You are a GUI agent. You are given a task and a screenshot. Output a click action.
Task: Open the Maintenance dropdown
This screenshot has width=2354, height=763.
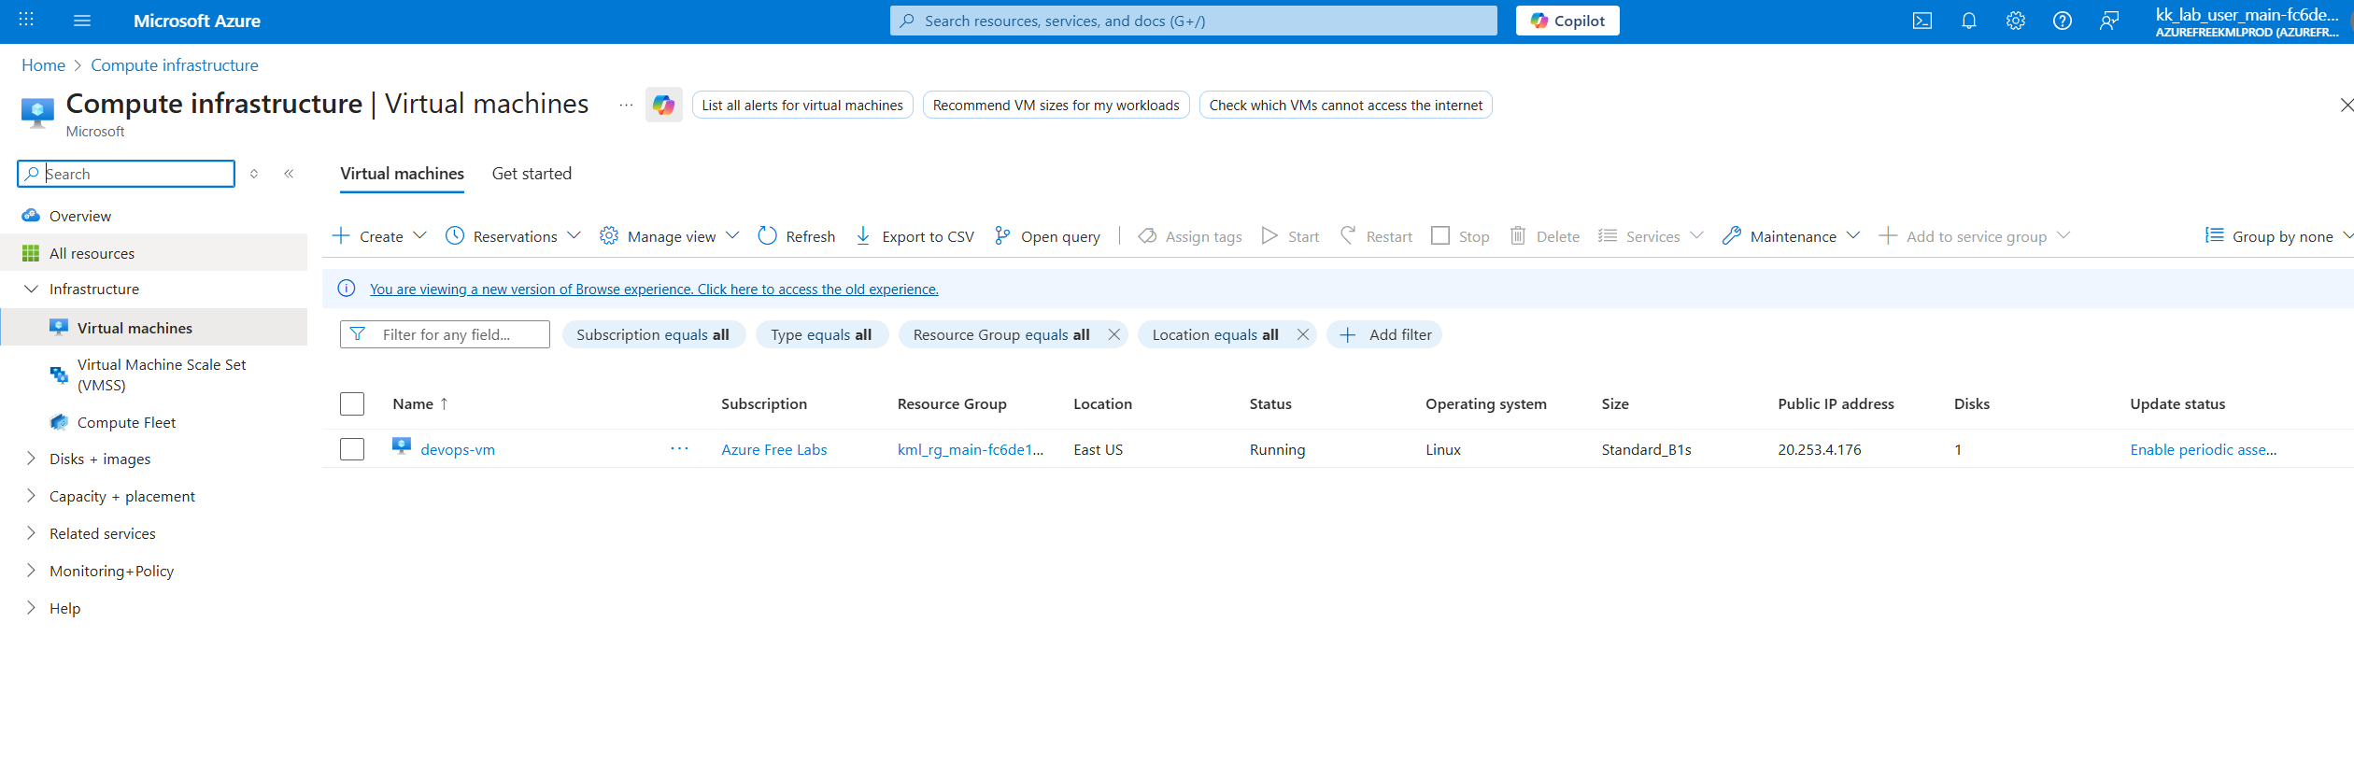click(1791, 236)
